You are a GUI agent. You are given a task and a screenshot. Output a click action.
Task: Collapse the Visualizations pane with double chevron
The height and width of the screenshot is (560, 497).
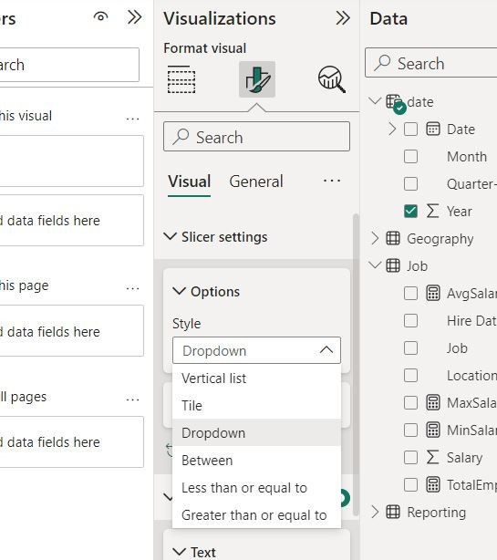click(343, 18)
